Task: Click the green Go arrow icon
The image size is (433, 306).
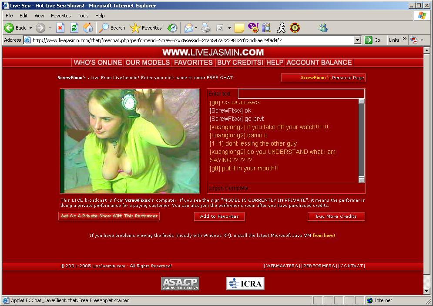Action: (x=369, y=40)
